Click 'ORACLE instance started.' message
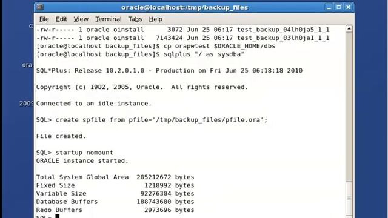The height and width of the screenshot is (218, 388). tap(82, 160)
